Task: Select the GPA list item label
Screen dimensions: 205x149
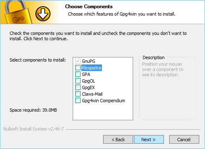Action: [86, 74]
